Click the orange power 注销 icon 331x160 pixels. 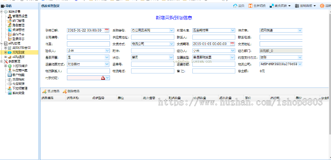[x=322, y=6]
